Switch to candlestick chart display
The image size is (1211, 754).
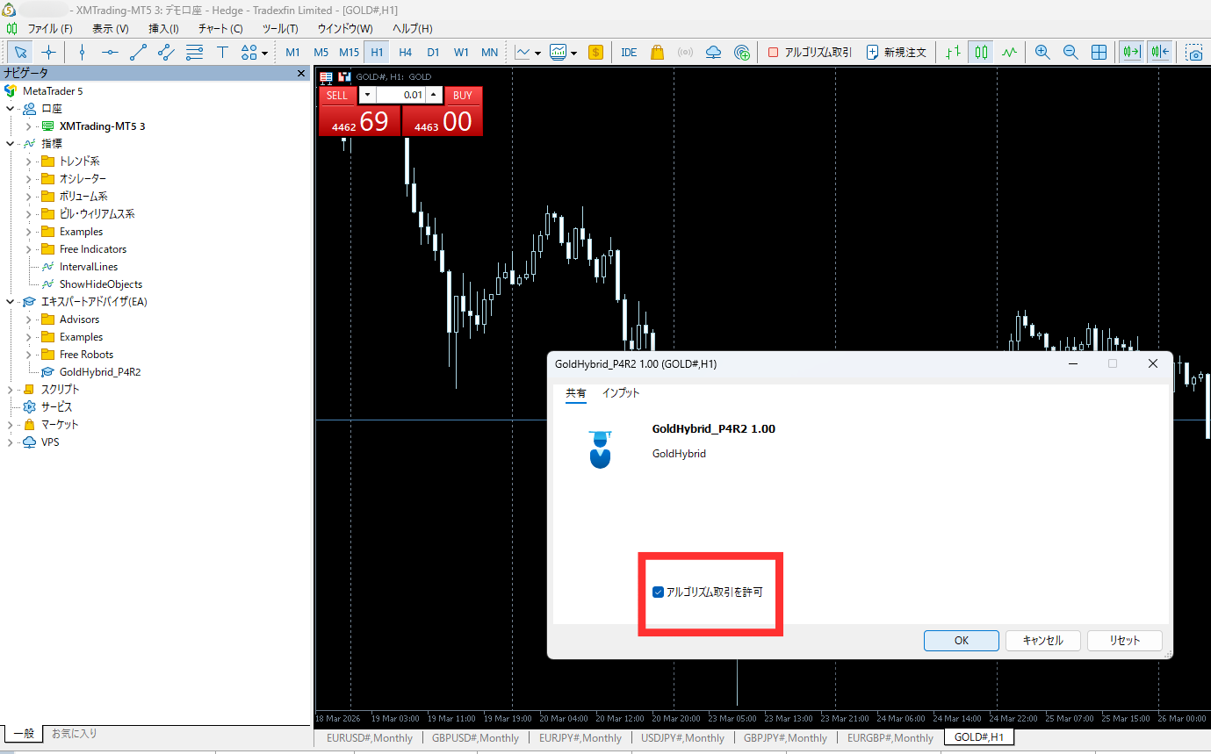point(981,52)
